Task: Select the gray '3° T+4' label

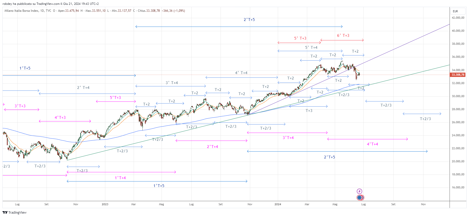Action: (171, 83)
